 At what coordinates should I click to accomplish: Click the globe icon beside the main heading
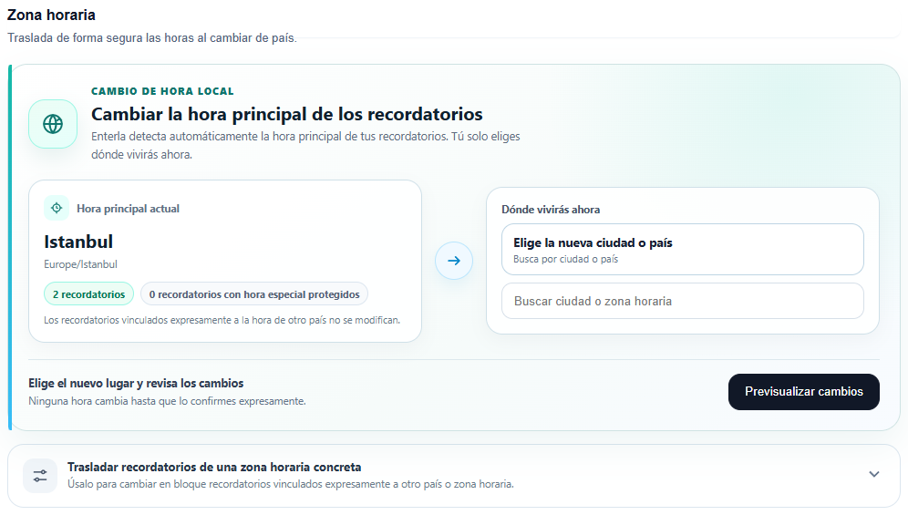53,124
